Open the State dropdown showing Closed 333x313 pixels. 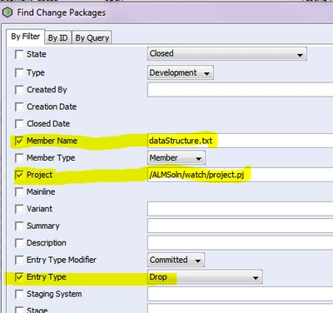[x=227, y=54]
